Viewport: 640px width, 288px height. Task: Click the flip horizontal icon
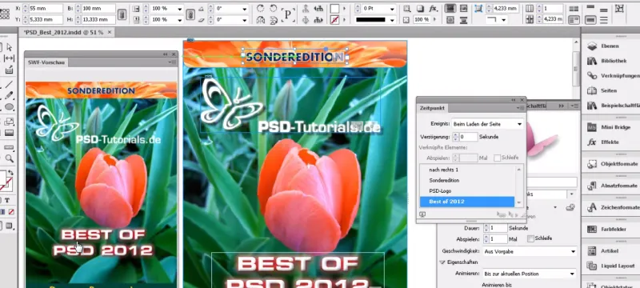point(261,19)
